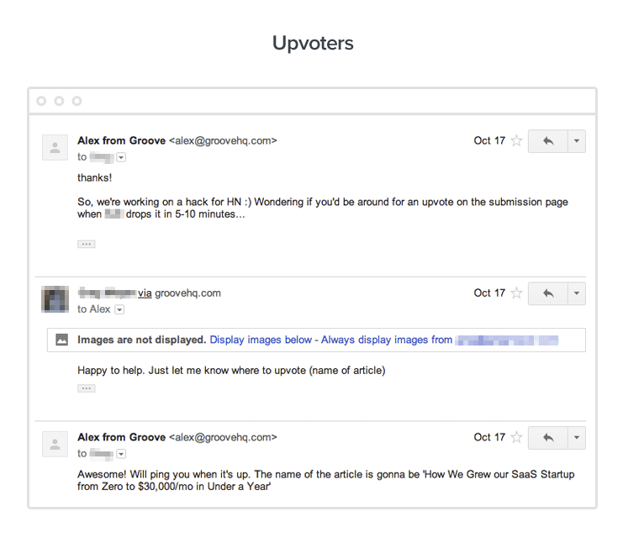Click the 'Upvoters' heading

313,43
